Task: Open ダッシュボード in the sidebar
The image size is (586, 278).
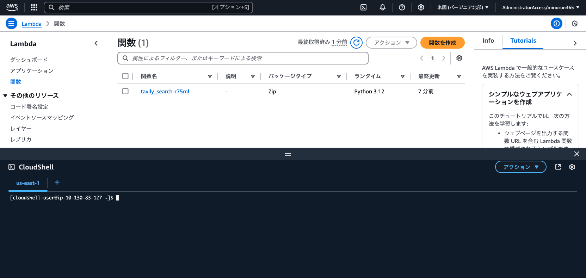Action: [29, 60]
